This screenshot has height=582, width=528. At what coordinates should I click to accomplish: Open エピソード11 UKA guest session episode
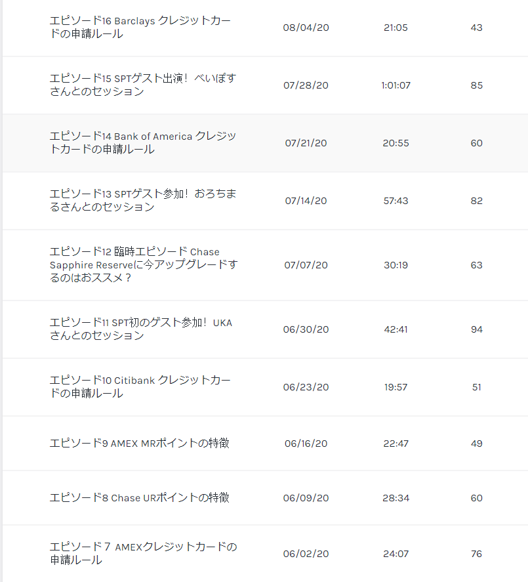coord(141,329)
